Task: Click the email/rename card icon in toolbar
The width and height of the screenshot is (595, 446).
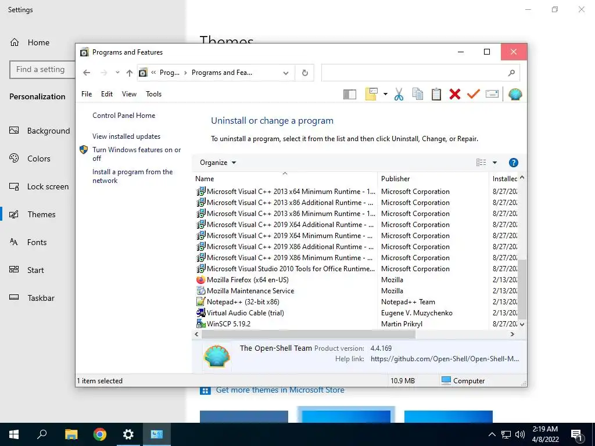Action: (x=492, y=93)
